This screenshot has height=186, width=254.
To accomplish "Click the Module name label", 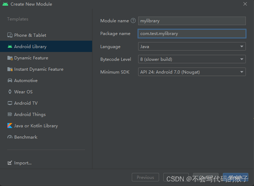I will [114, 21].
